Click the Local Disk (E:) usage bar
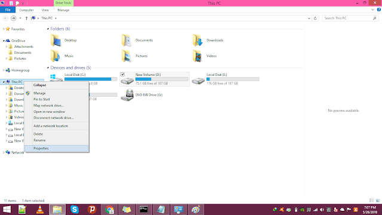The width and height of the screenshot is (382, 215). pos(233,79)
